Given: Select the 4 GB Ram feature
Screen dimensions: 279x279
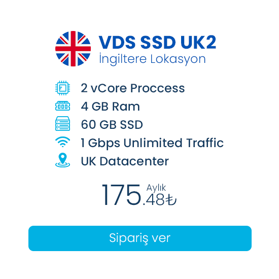Looking at the screenshot, I should click(x=110, y=107).
